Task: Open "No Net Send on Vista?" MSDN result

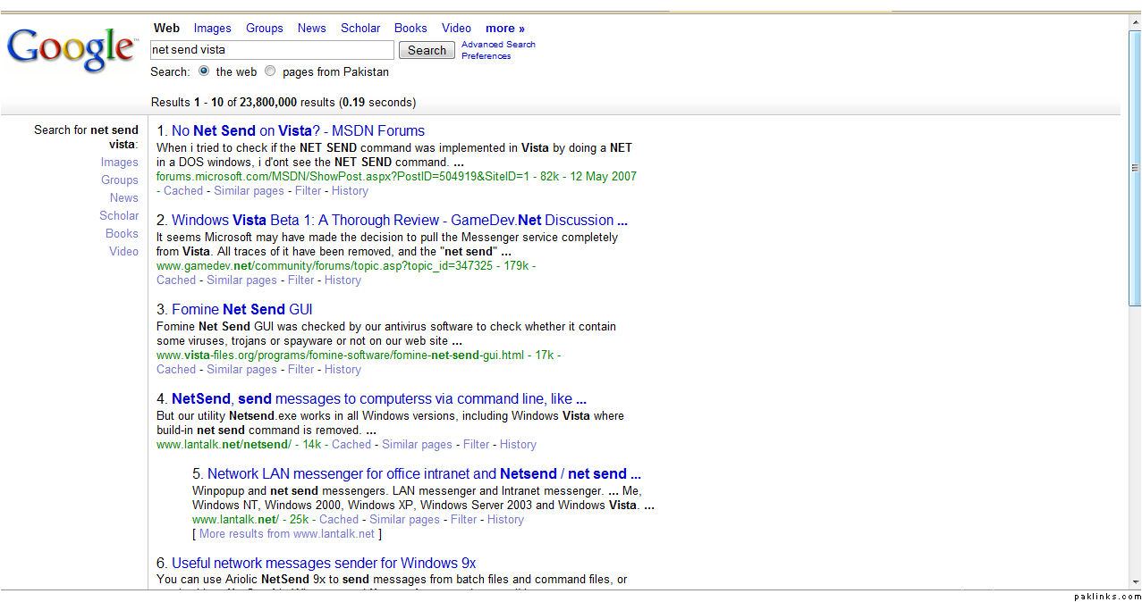Action: pos(298,130)
